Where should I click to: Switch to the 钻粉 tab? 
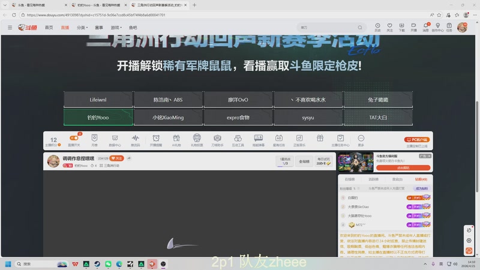click(x=421, y=179)
